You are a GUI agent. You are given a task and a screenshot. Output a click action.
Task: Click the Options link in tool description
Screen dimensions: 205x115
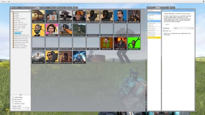[167, 24]
